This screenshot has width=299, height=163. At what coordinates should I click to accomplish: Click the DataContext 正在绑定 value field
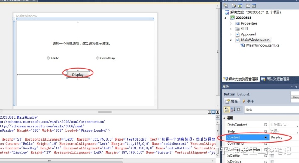(284, 125)
